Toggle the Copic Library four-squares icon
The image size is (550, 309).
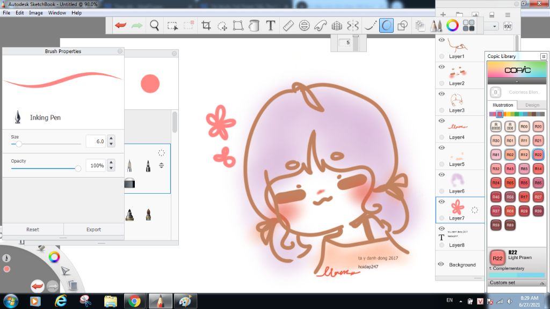[468, 25]
